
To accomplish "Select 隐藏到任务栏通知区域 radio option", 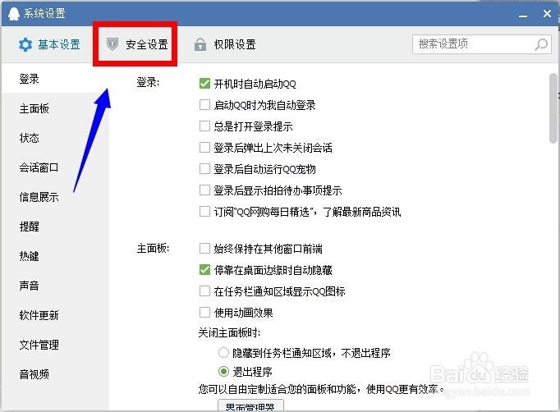I will (x=223, y=353).
